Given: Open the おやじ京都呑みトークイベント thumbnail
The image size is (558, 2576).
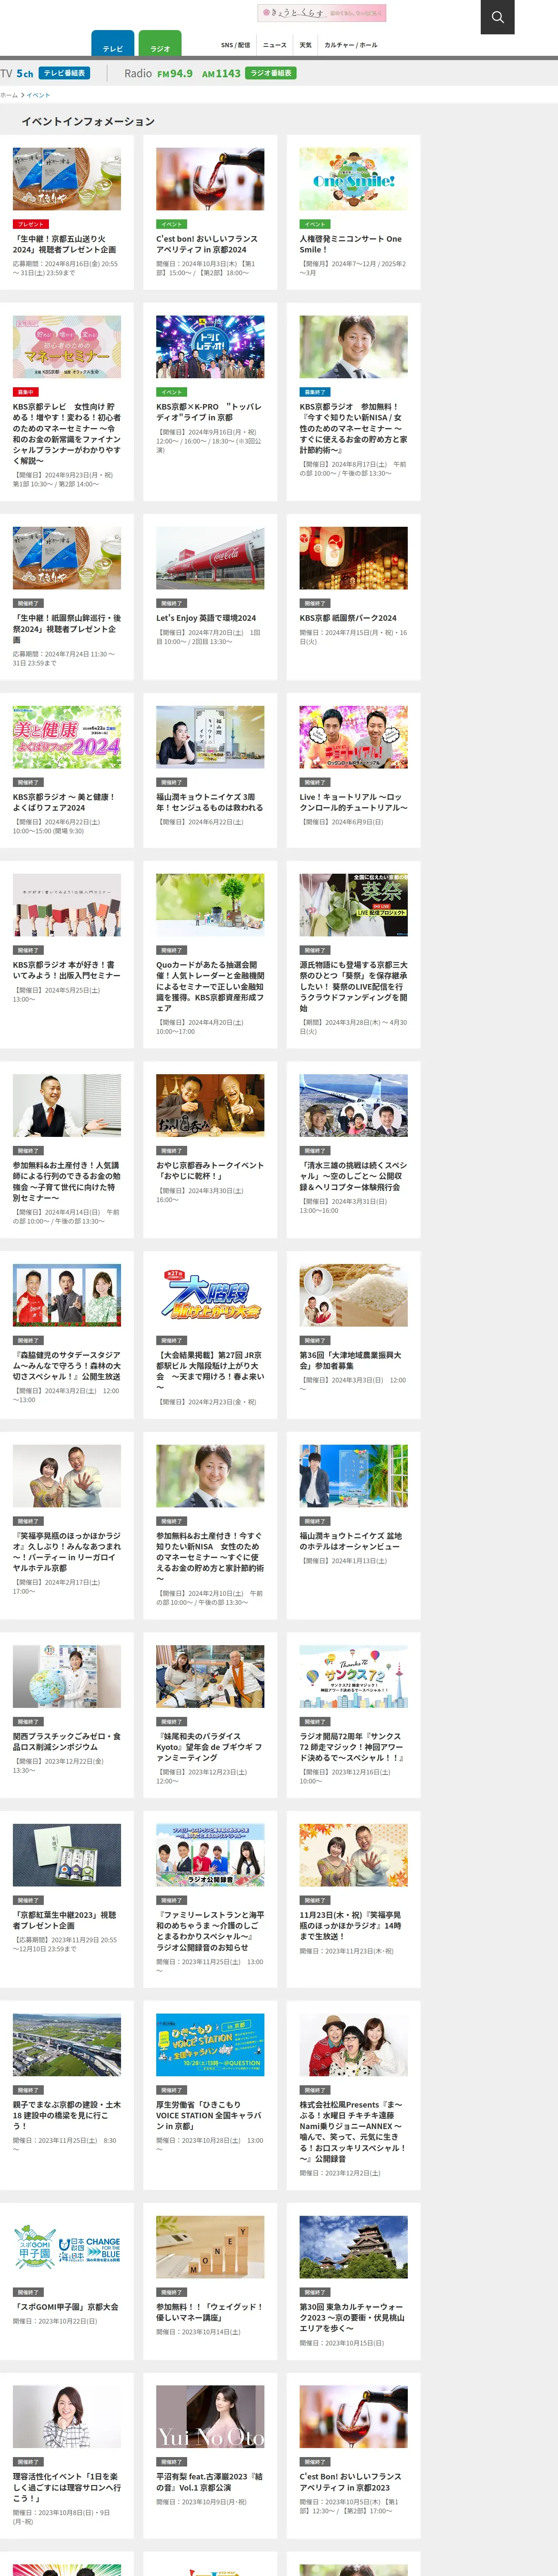Looking at the screenshot, I should 210,1105.
